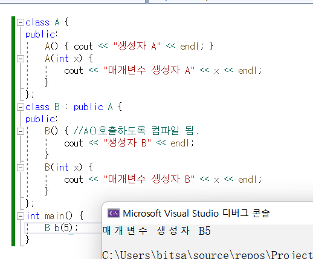Screen dimensions: 313x259
Task: Collapse the B(int x) constructor block
Action: [21, 168]
